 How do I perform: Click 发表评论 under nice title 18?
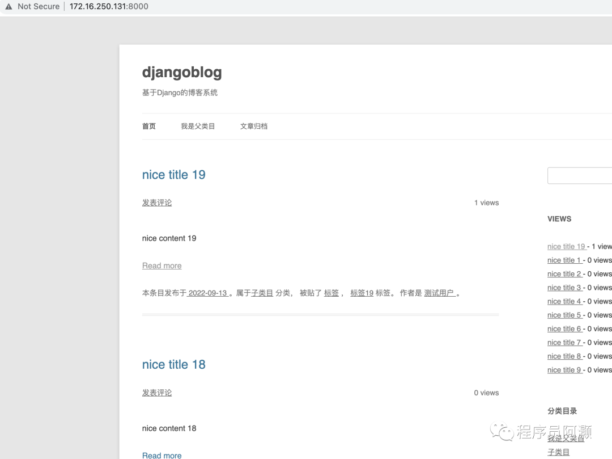[x=157, y=393]
